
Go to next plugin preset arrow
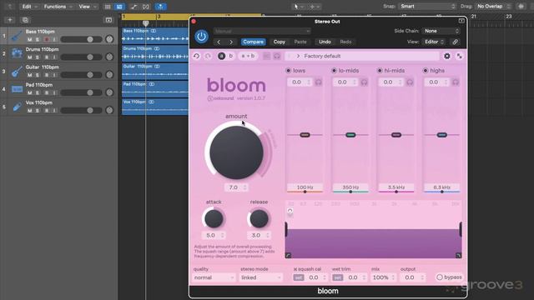click(231, 42)
